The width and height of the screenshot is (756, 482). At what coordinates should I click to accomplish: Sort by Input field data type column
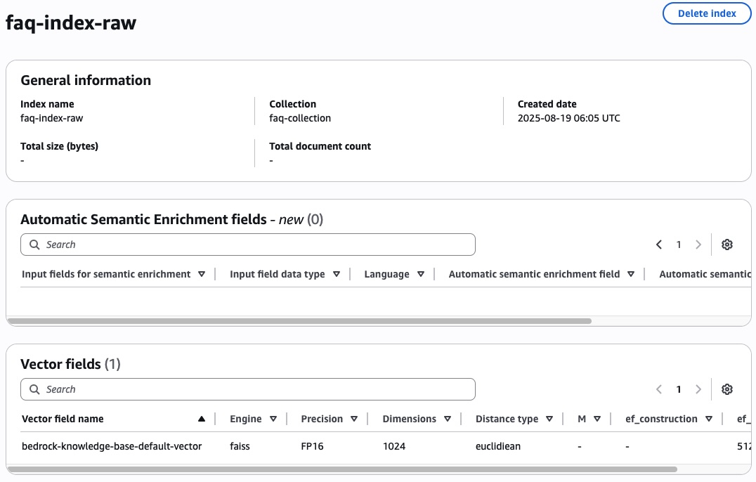(337, 274)
